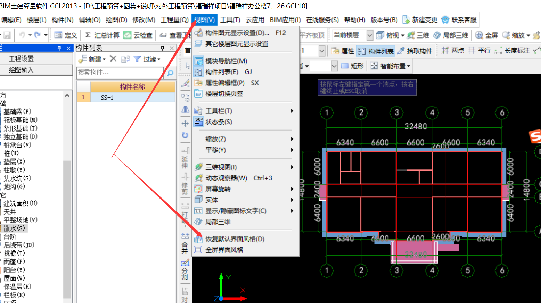Click the 分割 split tool

coord(185,270)
